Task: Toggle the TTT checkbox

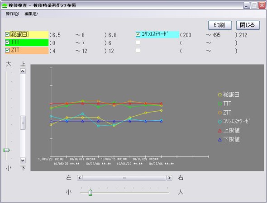Action: 7,42
